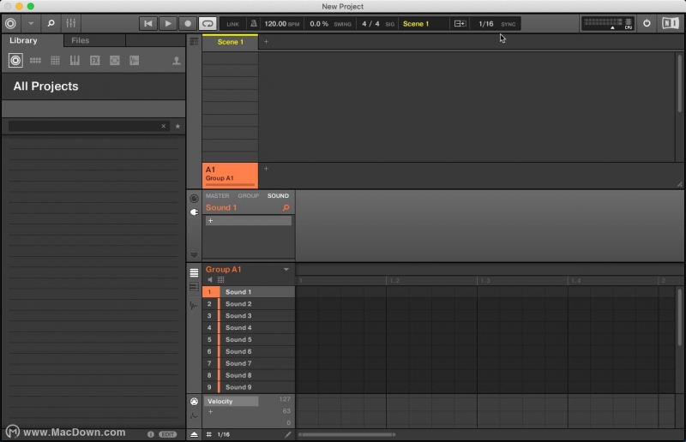Adjust the 0.0 % swing value
The width and height of the screenshot is (686, 442).
coord(319,24)
